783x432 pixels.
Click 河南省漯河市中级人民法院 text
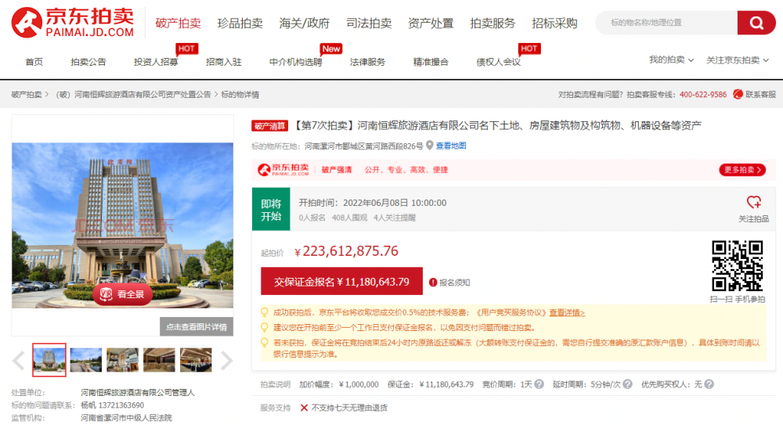[x=126, y=418]
